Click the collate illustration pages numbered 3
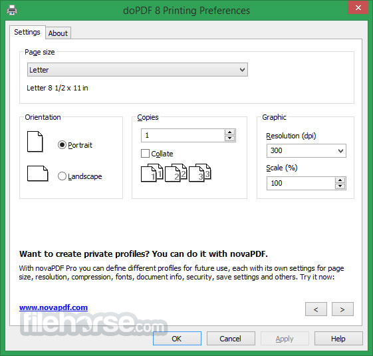The width and height of the screenshot is (373, 356). point(200,173)
